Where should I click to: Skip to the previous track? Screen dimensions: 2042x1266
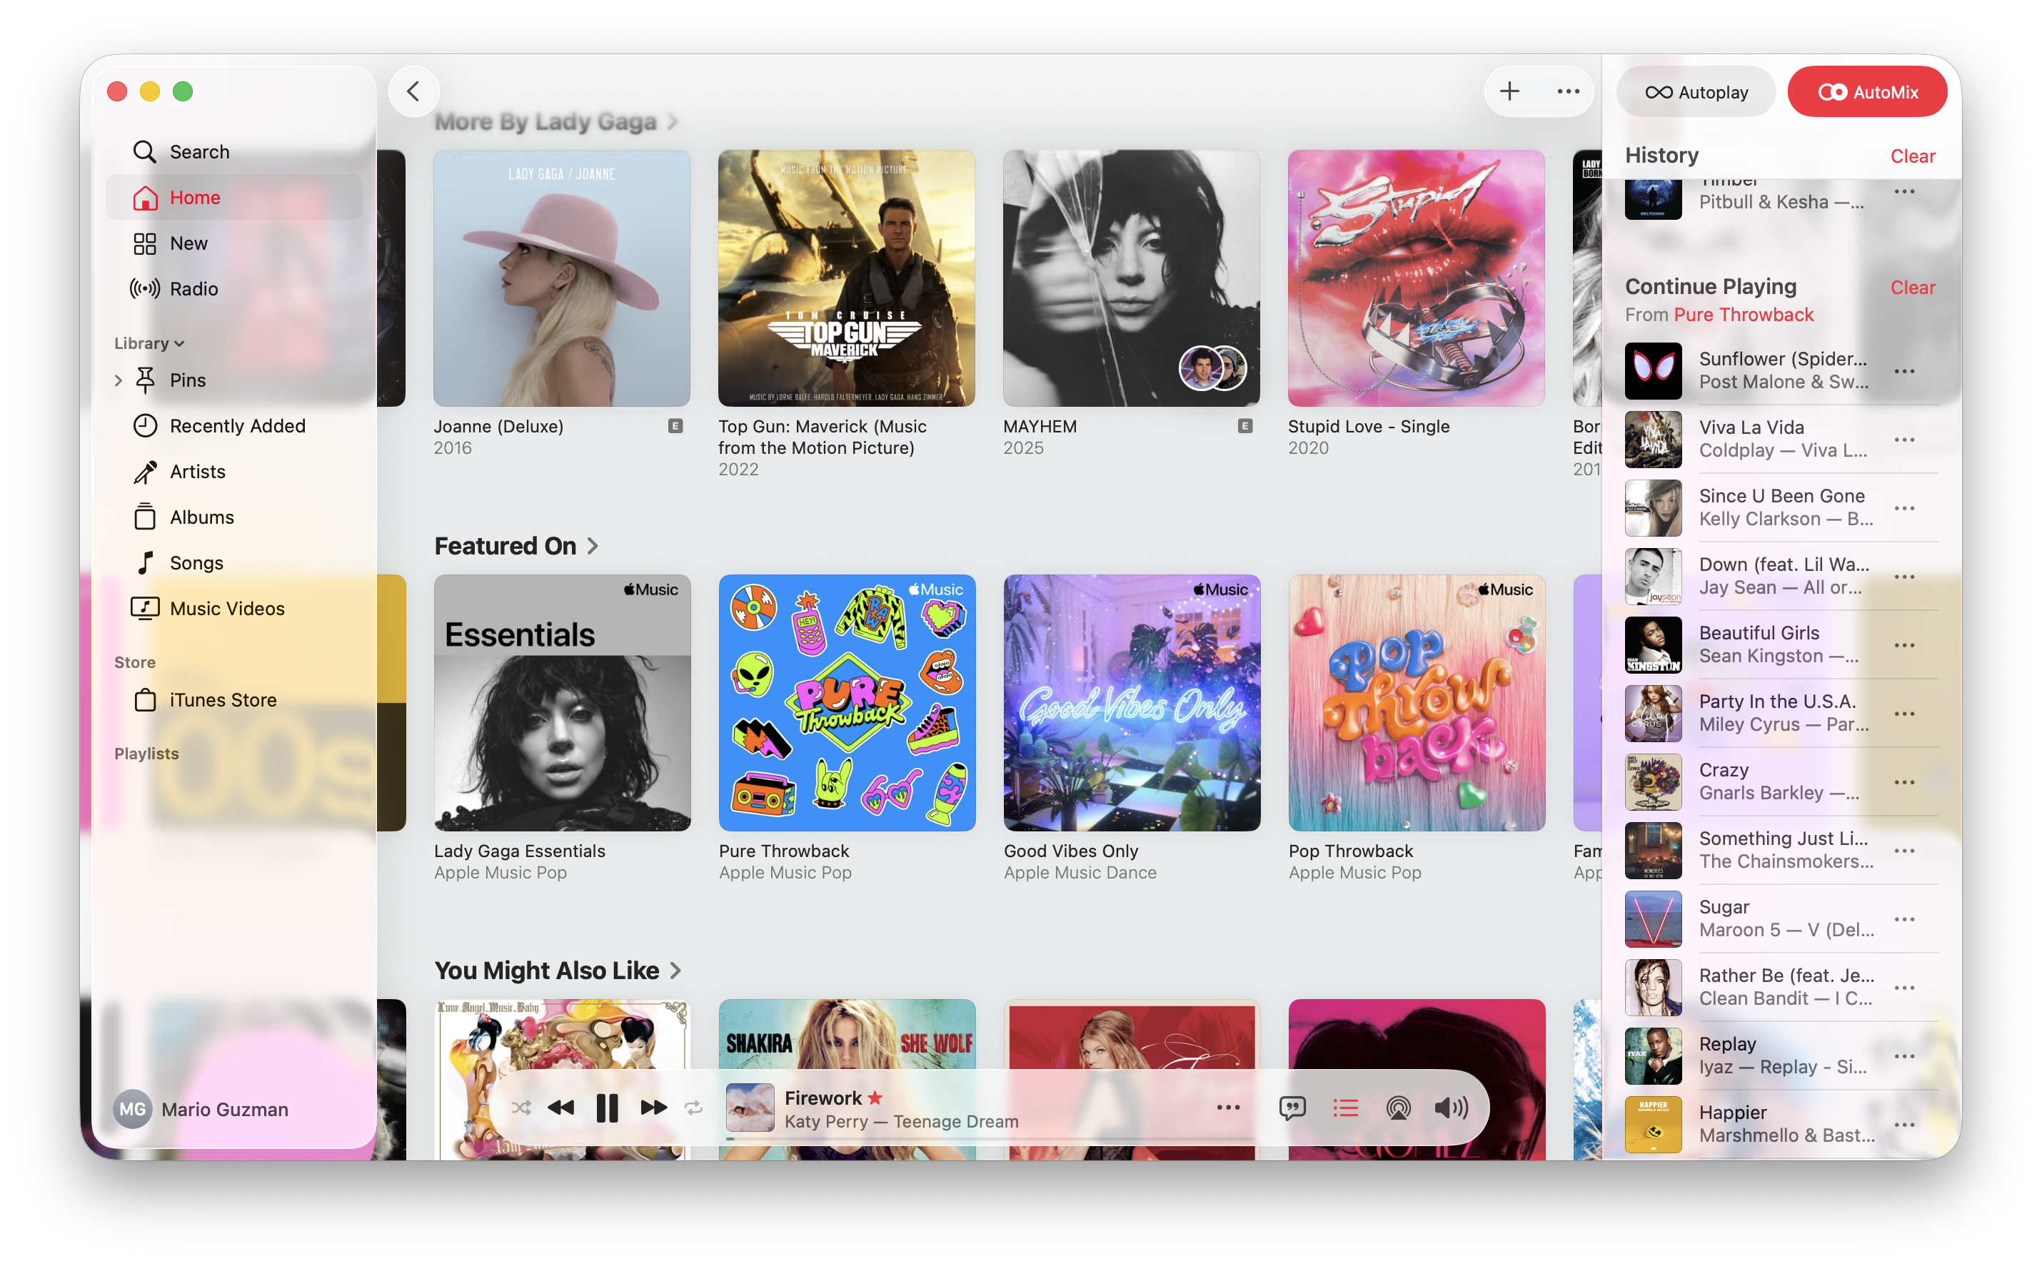[x=560, y=1108]
